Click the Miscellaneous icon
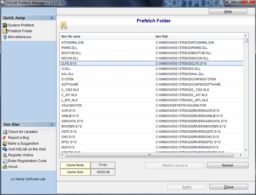The image size is (256, 195). coord(5,37)
